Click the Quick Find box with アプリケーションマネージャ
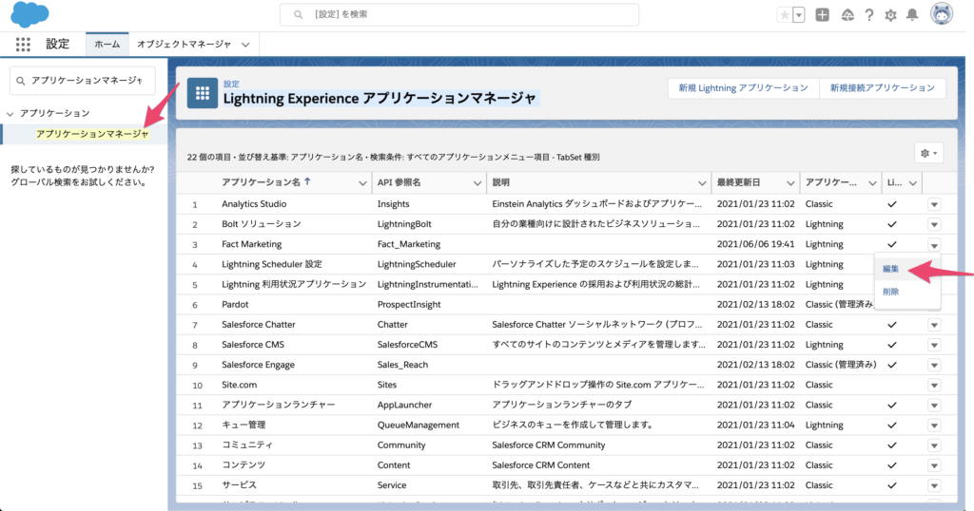The image size is (974, 511). 83,81
